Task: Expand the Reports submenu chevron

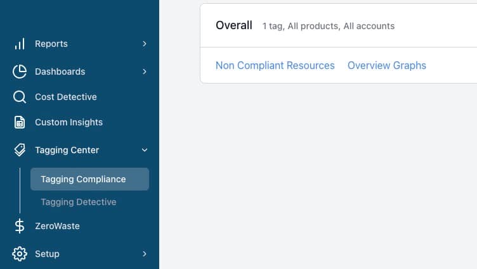Action: tap(145, 44)
